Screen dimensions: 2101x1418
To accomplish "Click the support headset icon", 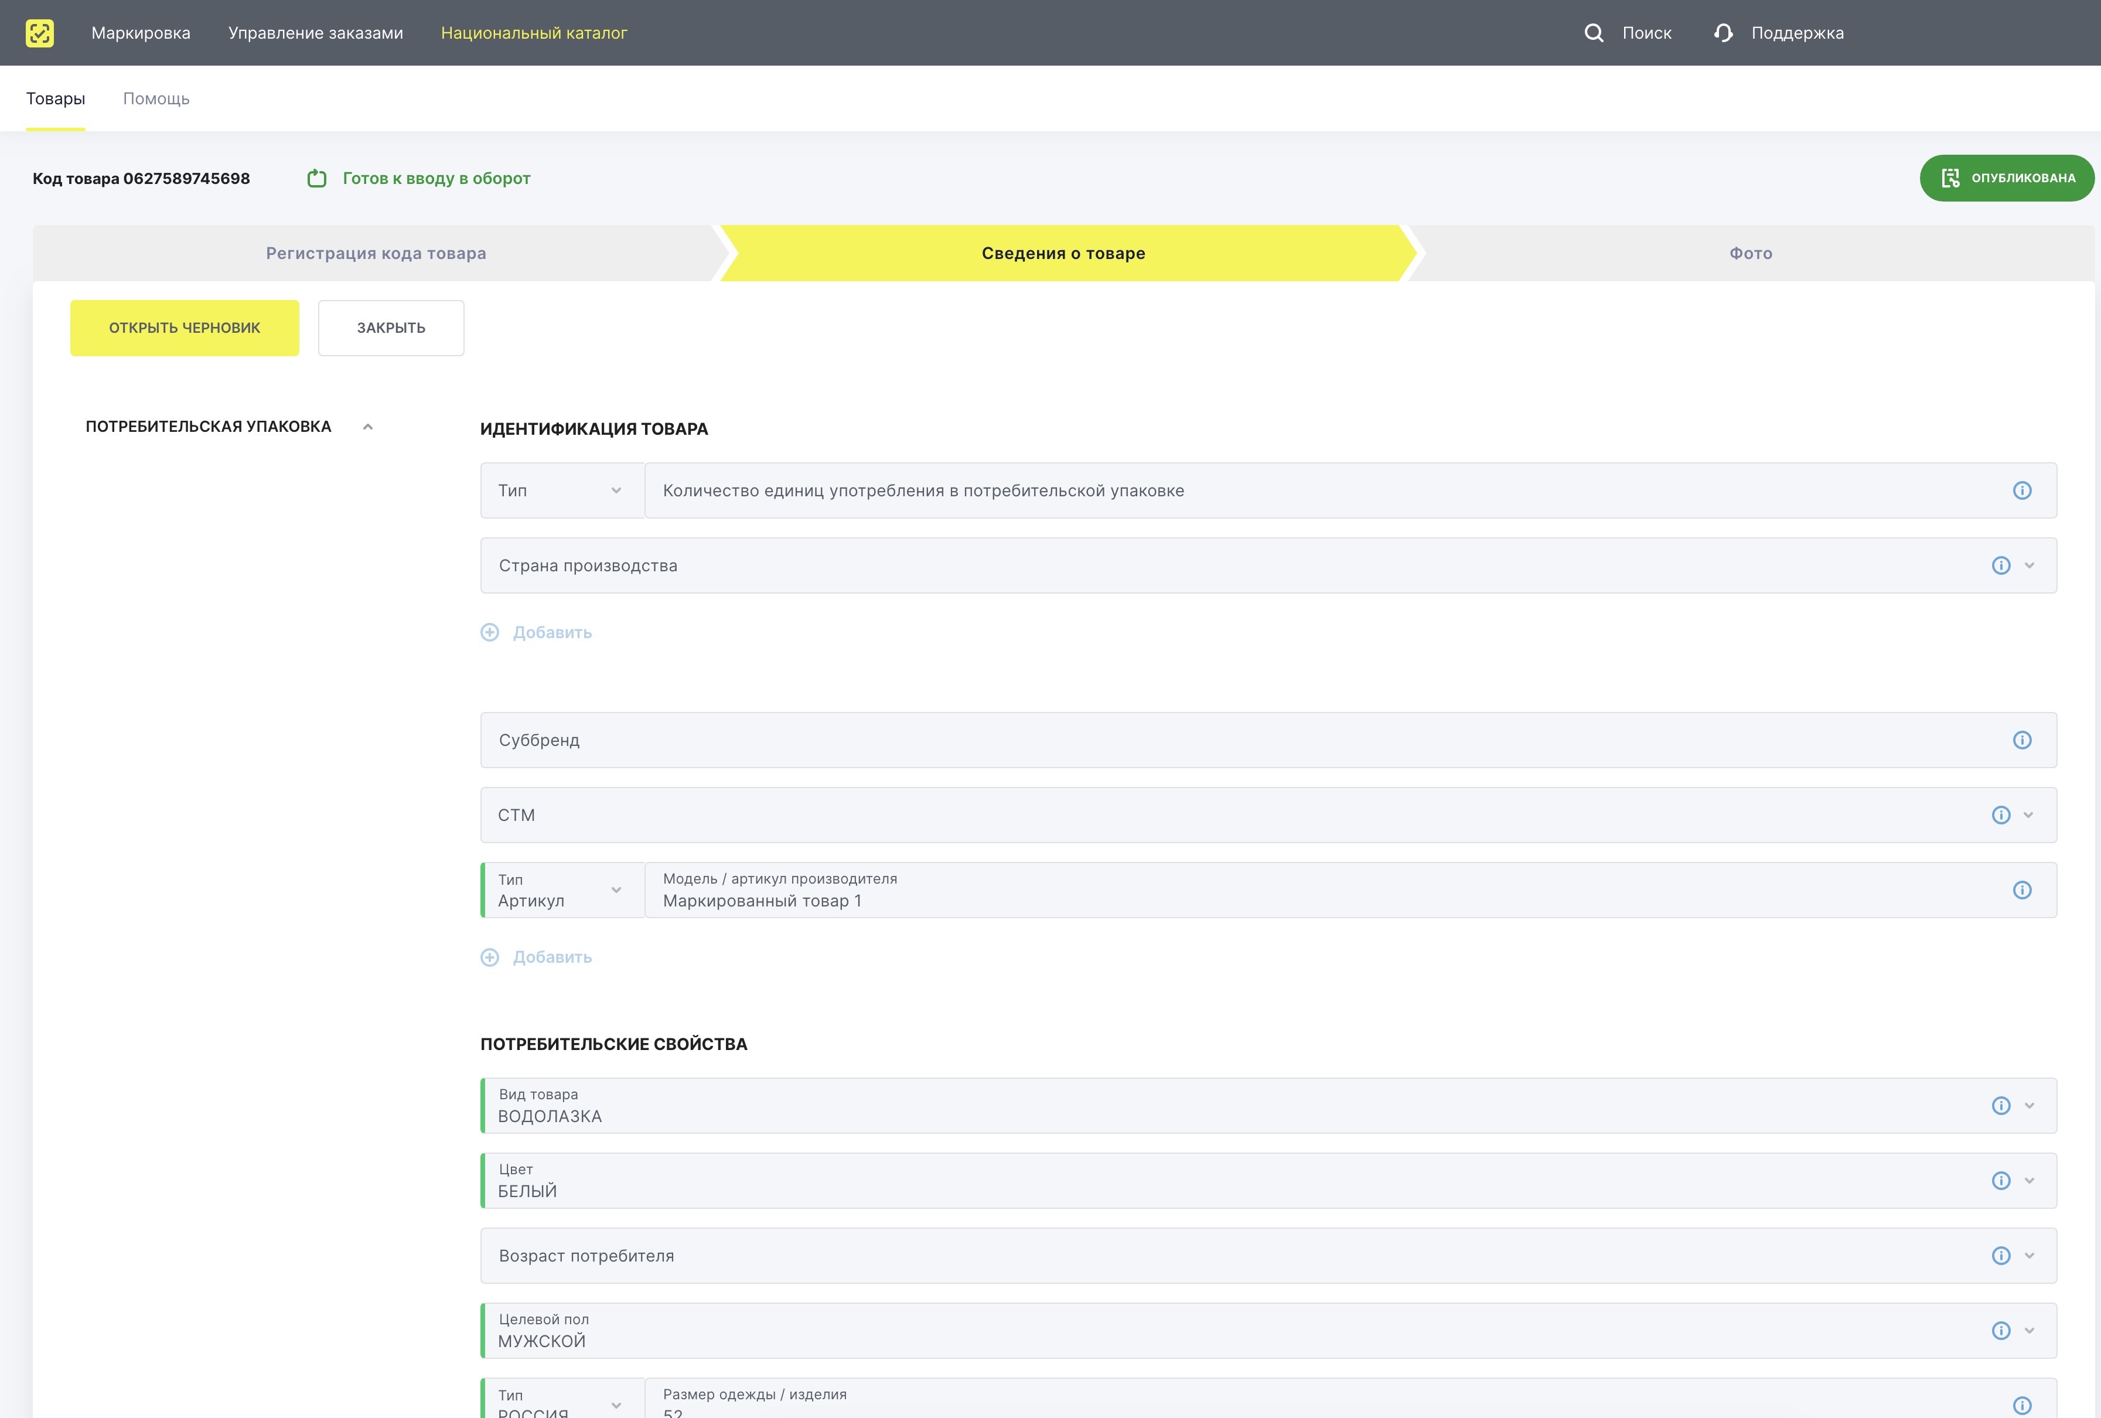I will point(1723,33).
